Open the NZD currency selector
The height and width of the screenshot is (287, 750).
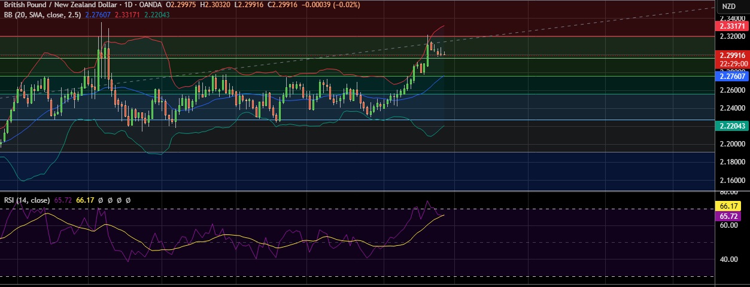[728, 6]
